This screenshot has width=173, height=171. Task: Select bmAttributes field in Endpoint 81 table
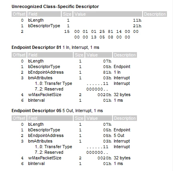point(40,78)
